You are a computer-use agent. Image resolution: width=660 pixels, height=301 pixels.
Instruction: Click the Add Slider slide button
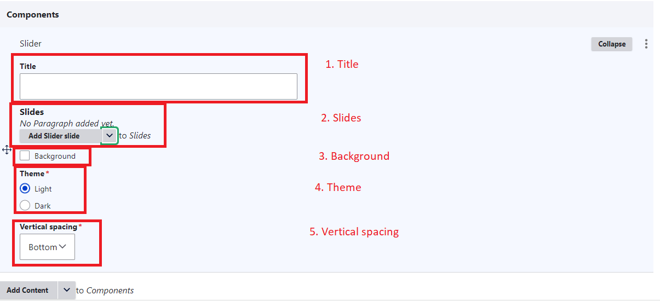click(60, 136)
